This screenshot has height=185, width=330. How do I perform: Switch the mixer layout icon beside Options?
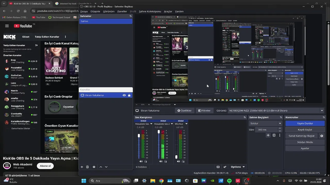point(218,167)
